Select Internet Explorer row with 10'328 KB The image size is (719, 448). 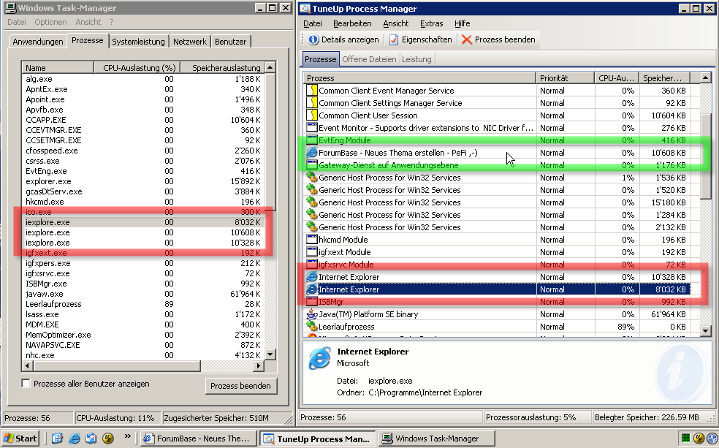click(498, 276)
